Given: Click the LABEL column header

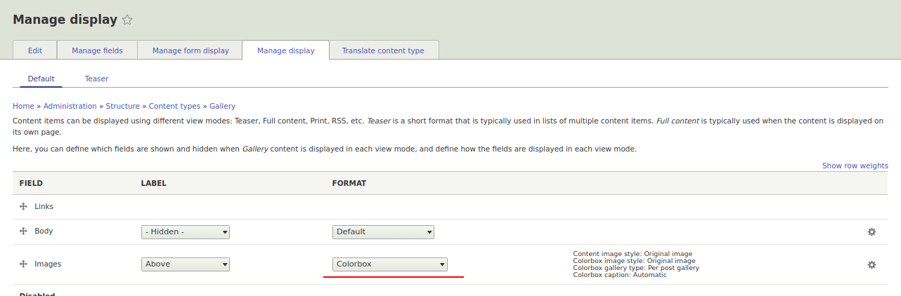Looking at the screenshot, I should pos(154,183).
